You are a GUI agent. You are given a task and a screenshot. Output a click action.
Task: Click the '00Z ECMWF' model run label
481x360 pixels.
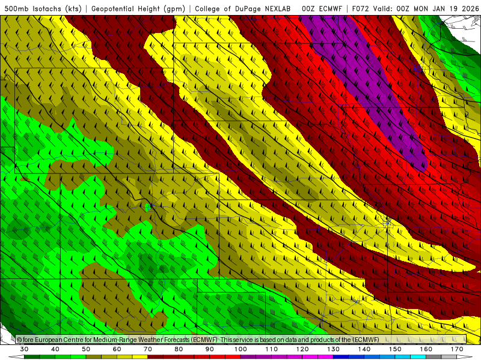point(322,8)
